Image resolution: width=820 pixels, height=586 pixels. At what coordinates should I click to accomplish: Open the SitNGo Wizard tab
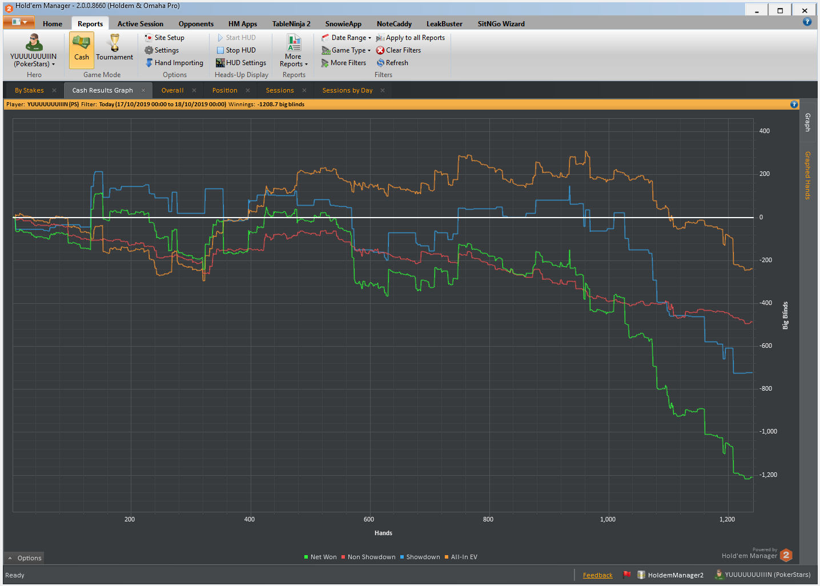(501, 24)
